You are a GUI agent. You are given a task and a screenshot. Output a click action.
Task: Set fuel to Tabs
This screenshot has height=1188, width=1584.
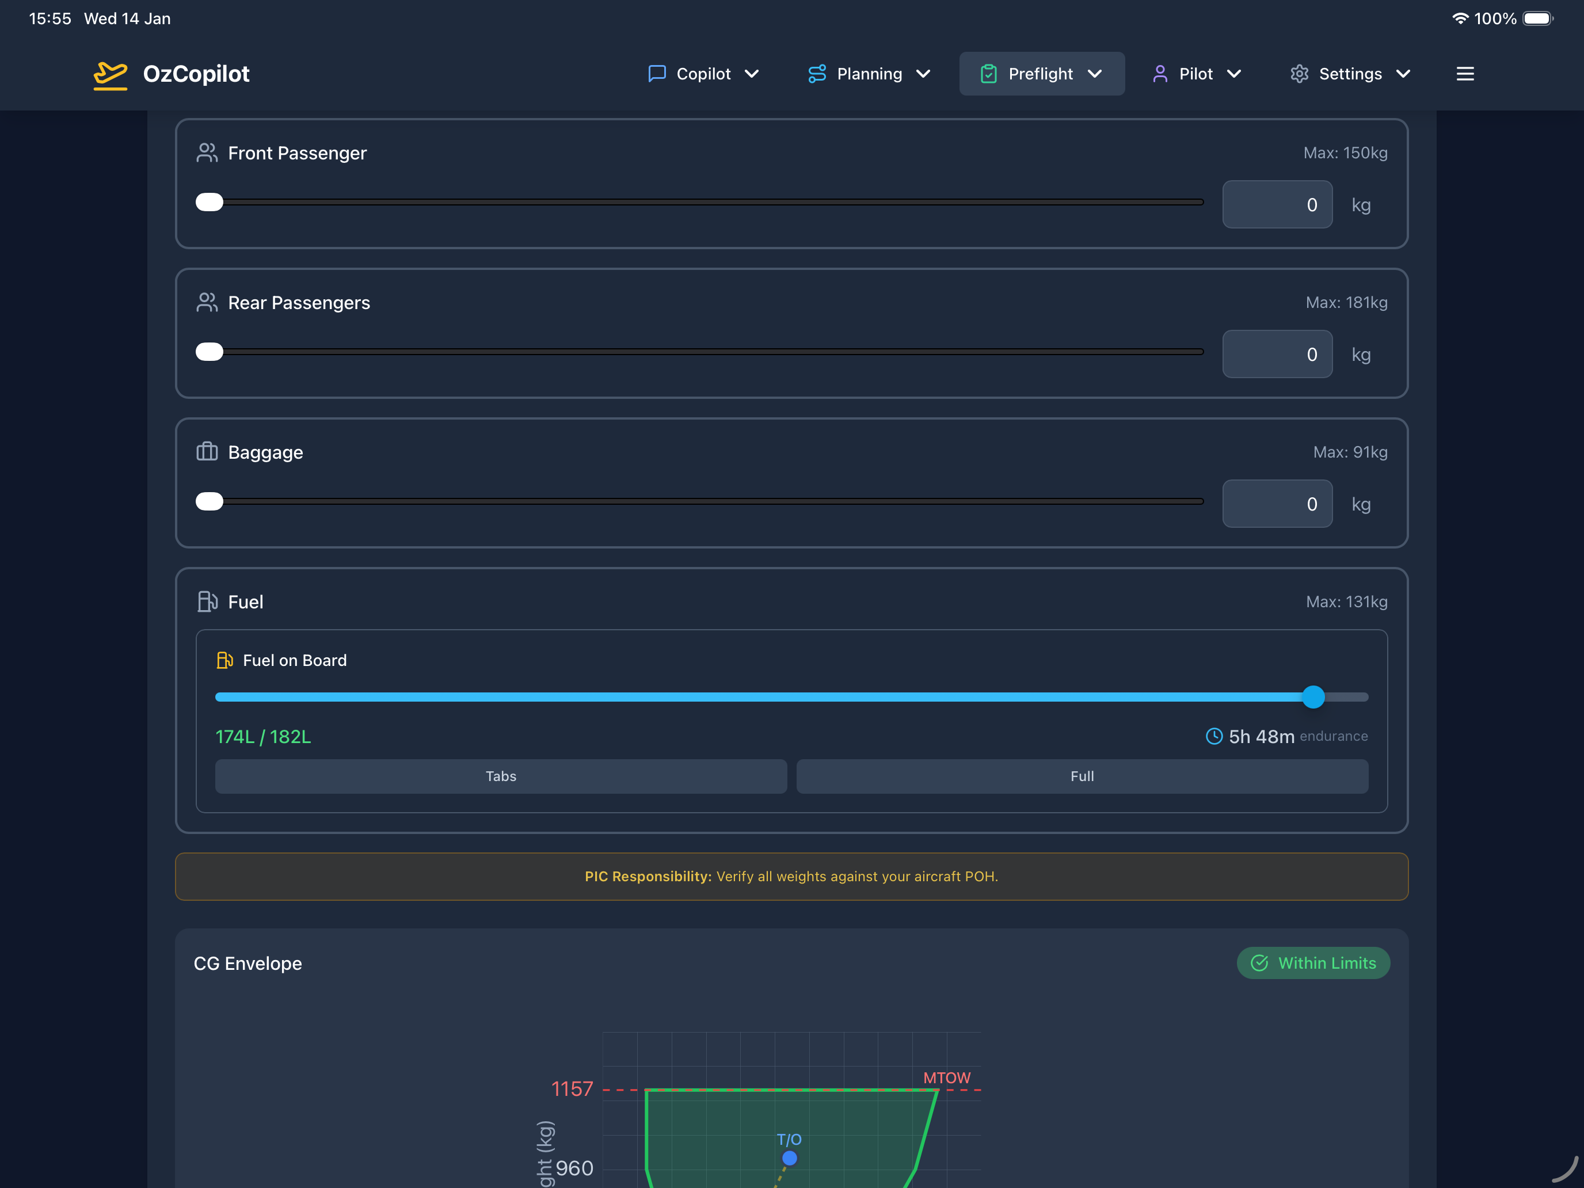(501, 776)
